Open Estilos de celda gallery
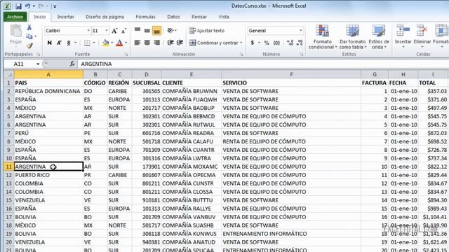 pos(379,37)
